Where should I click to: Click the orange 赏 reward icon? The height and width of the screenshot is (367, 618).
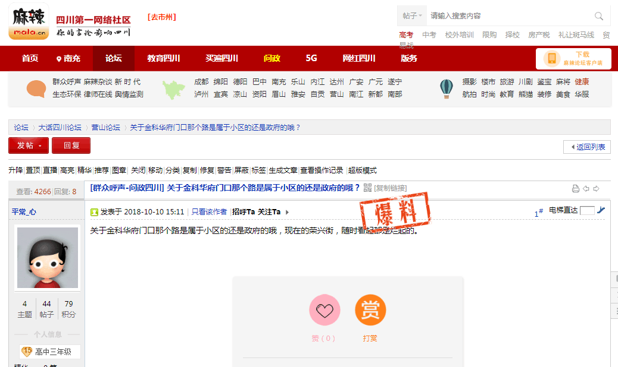[x=370, y=310]
